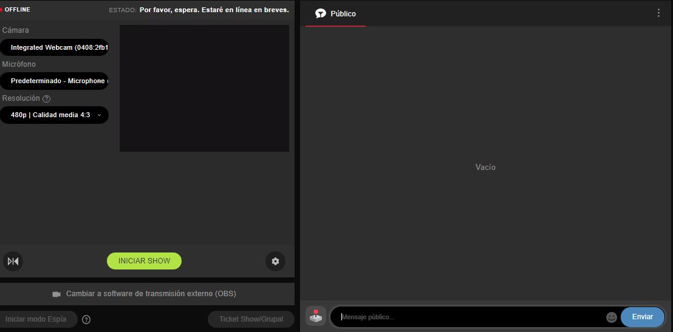Open the Micrófono device dropdown
Viewport: 673px width, 332px height.
pyautogui.click(x=54, y=81)
